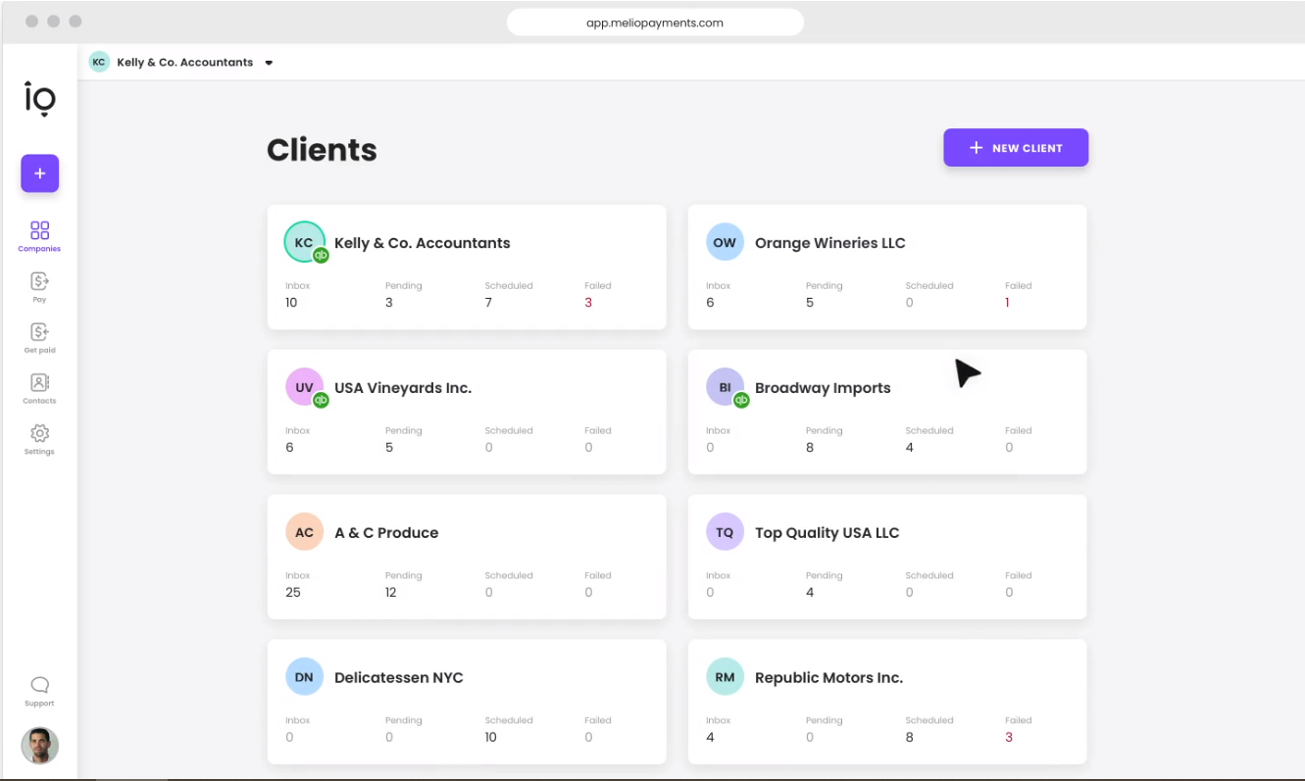Image resolution: width=1305 pixels, height=781 pixels.
Task: Click the Melio logo in the sidebar
Action: (x=40, y=100)
